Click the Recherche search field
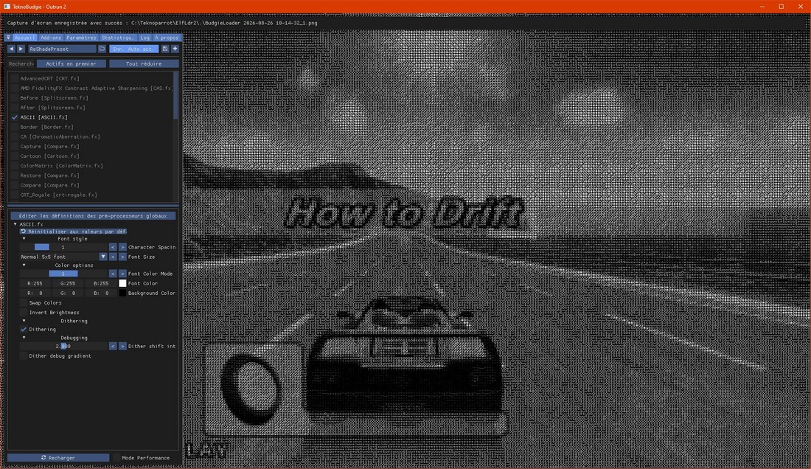Screen dimensions: 811x469 (21, 63)
